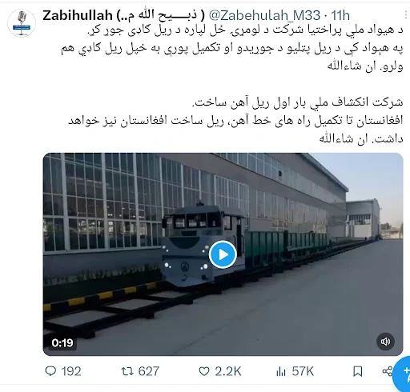
Task: Open the tweet's more options menu
Action: [406, 15]
